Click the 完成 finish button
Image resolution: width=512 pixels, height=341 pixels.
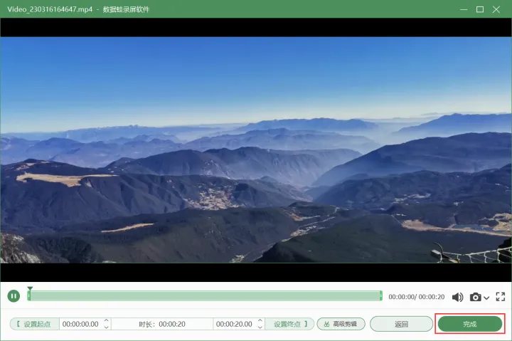[470, 324]
